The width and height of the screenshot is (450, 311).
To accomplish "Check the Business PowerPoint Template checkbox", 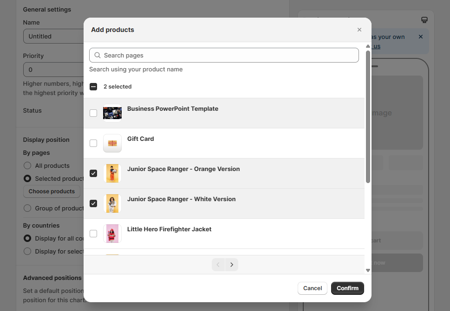I will pyautogui.click(x=93, y=113).
